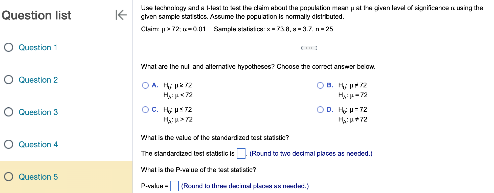Select the Question 4 radio circle
This screenshot has height=193, width=494.
tap(8, 144)
